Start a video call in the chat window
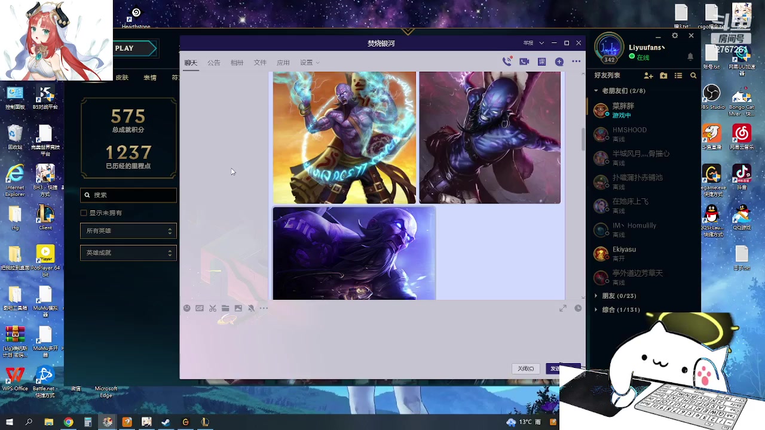765x430 pixels. [x=524, y=62]
